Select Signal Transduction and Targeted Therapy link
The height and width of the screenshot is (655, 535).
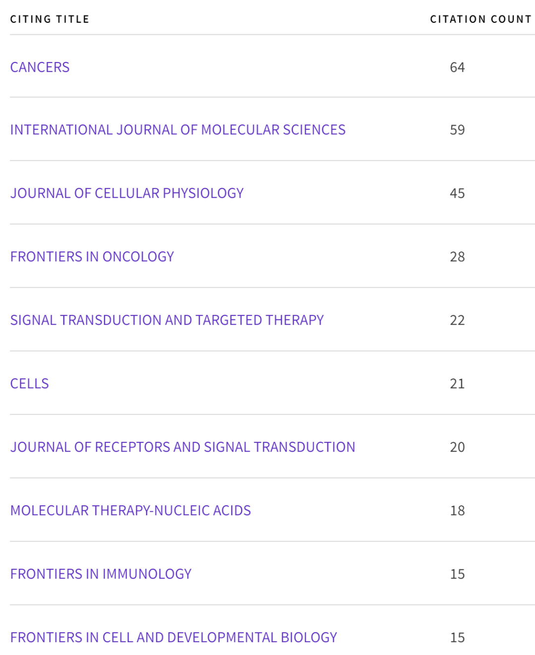(x=167, y=320)
